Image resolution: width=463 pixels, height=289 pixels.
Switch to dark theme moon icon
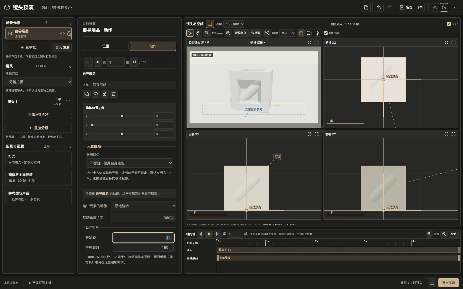[444, 8]
